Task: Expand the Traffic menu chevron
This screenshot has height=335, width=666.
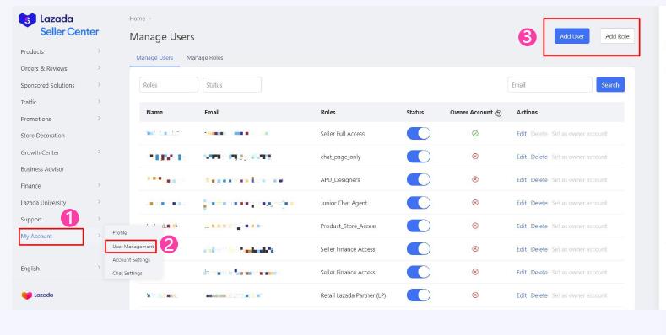Action: pos(99,102)
